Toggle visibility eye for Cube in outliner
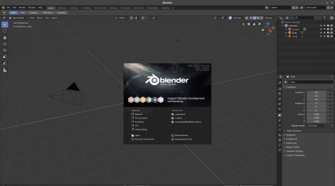The image size is (335, 186). pos(321,33)
